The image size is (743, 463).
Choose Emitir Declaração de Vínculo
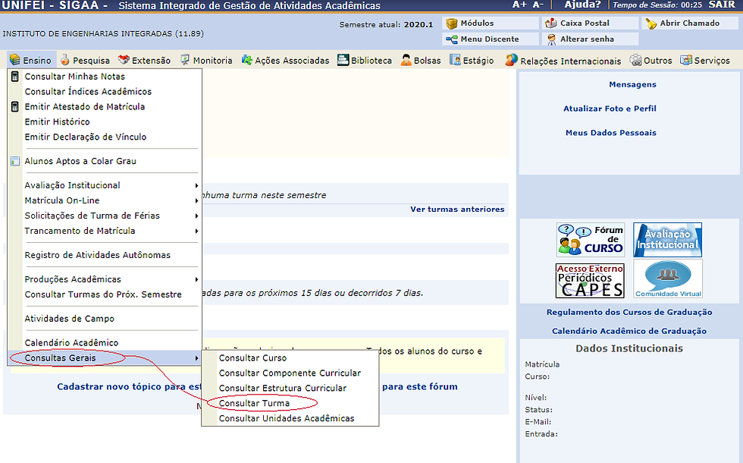(x=85, y=137)
